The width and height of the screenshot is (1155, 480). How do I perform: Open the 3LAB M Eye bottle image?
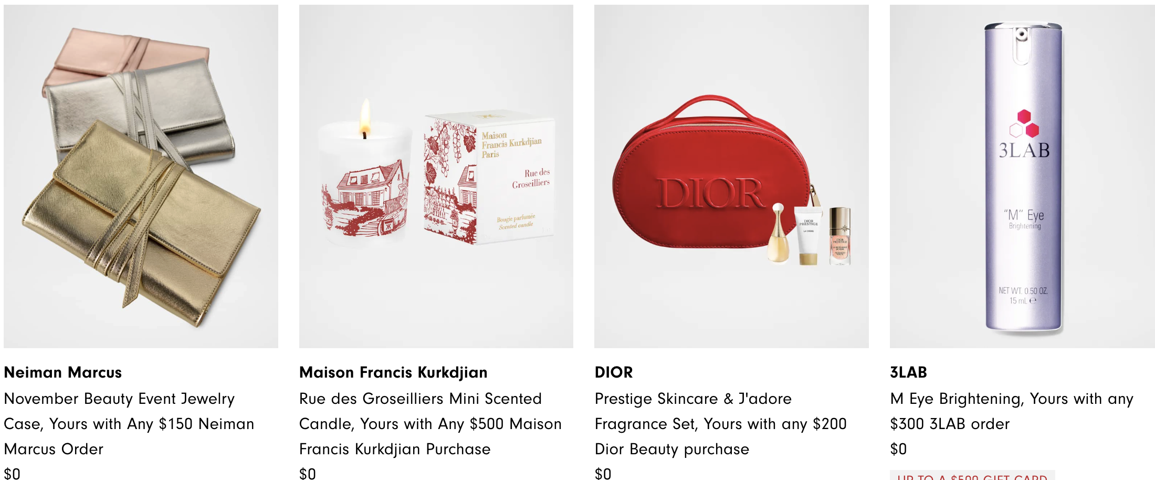(x=1022, y=176)
